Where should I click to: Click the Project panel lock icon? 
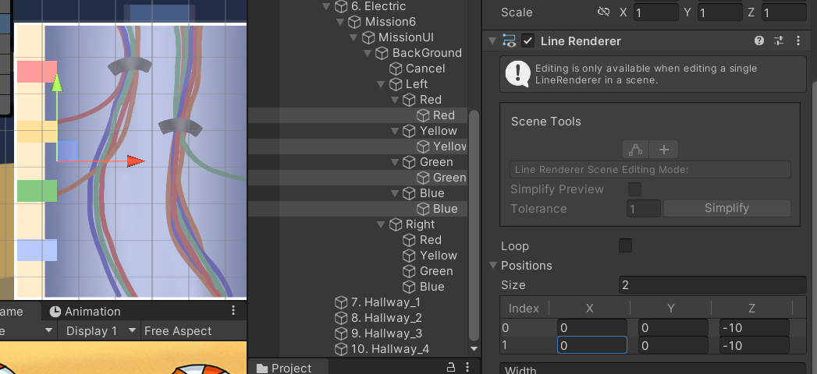(451, 367)
